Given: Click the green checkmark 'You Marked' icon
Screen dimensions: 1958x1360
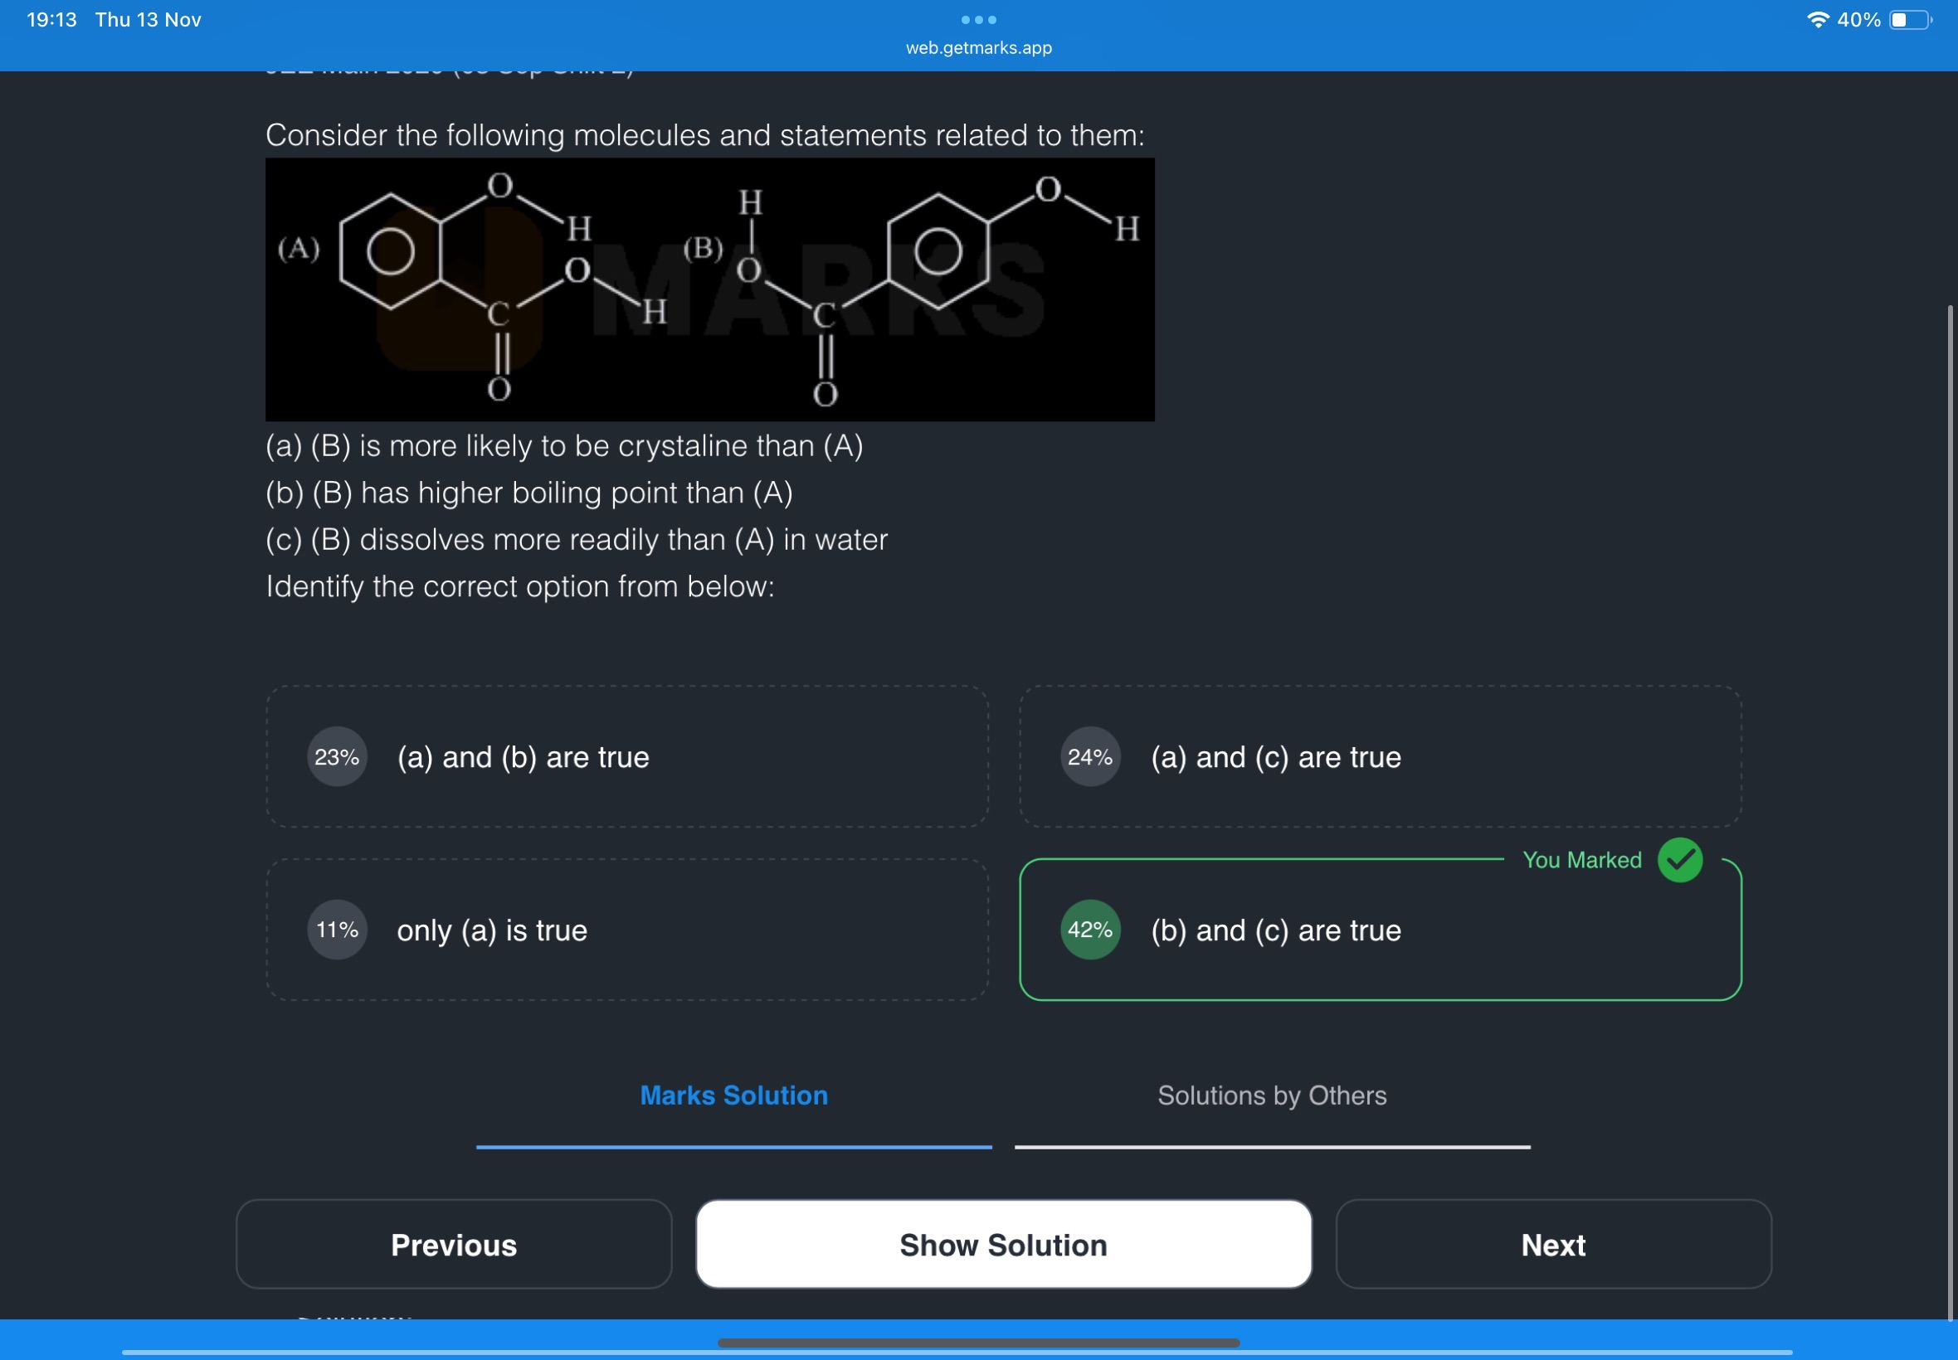Looking at the screenshot, I should 1679,860.
